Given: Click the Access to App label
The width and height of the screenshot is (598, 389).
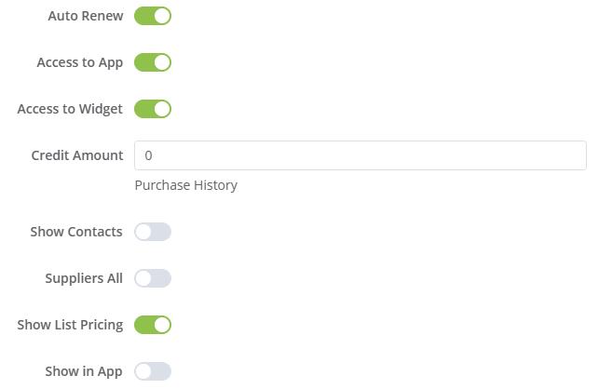Looking at the screenshot, I should (79, 62).
